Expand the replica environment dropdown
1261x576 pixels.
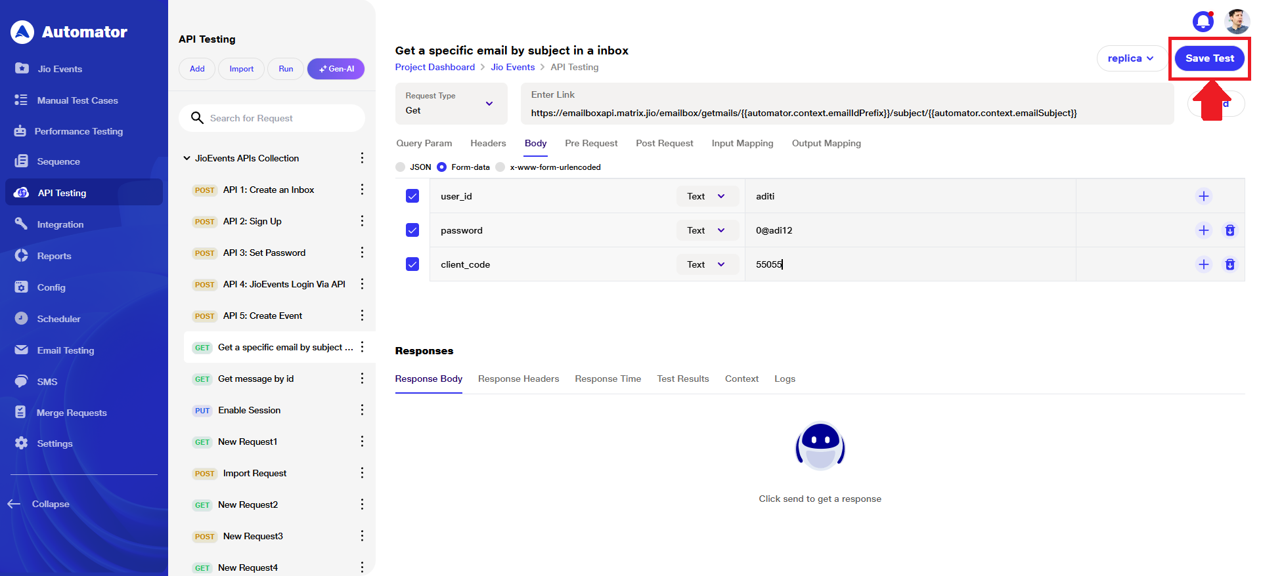(x=1130, y=58)
